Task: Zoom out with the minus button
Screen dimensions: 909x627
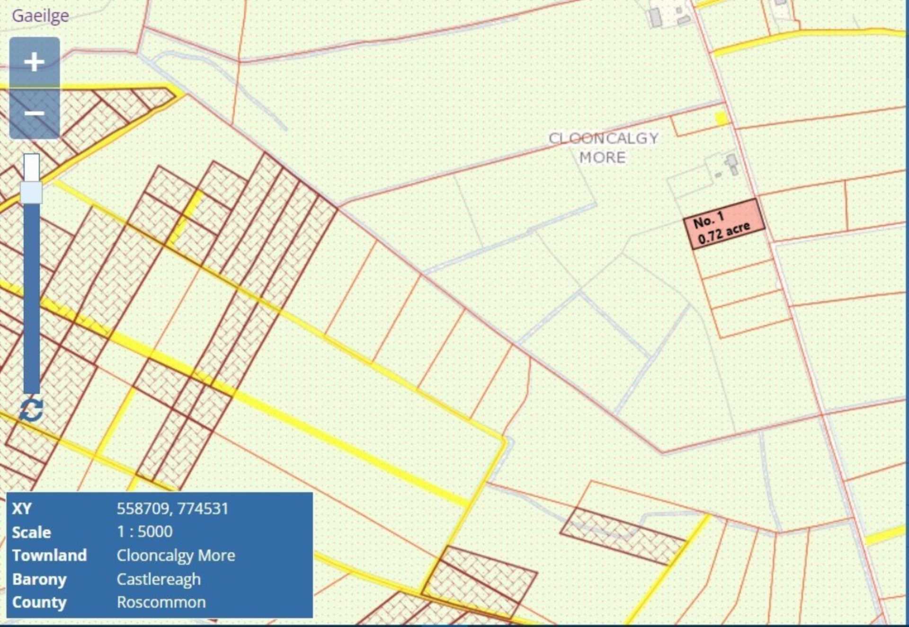Action: coord(34,114)
